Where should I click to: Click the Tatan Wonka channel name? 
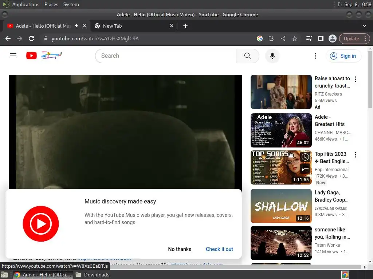[x=327, y=245]
